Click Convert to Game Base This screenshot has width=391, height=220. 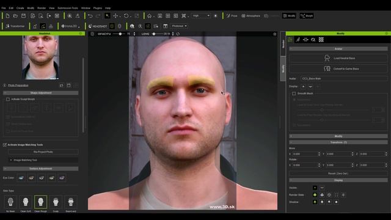(338, 68)
